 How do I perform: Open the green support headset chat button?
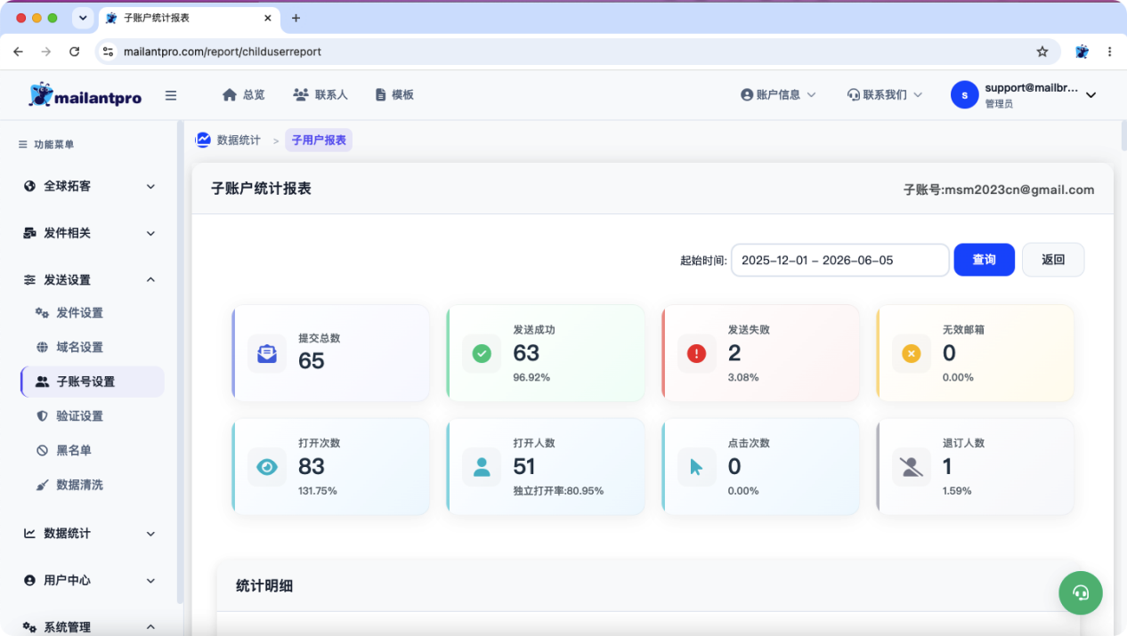pos(1081,592)
